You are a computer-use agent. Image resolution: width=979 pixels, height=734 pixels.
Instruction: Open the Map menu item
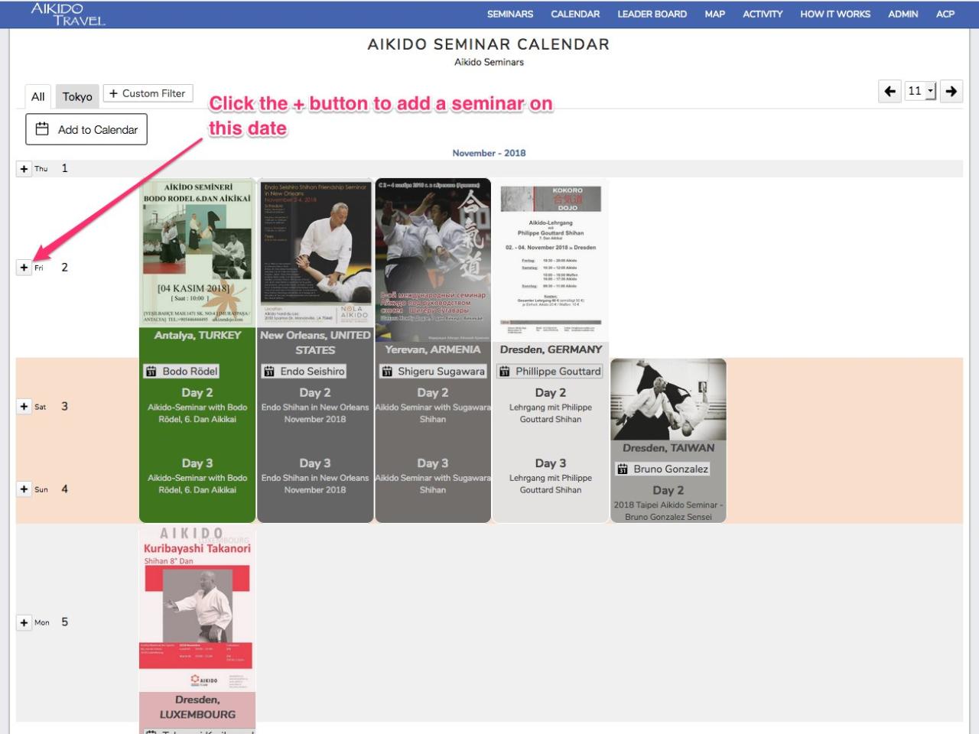[714, 14]
